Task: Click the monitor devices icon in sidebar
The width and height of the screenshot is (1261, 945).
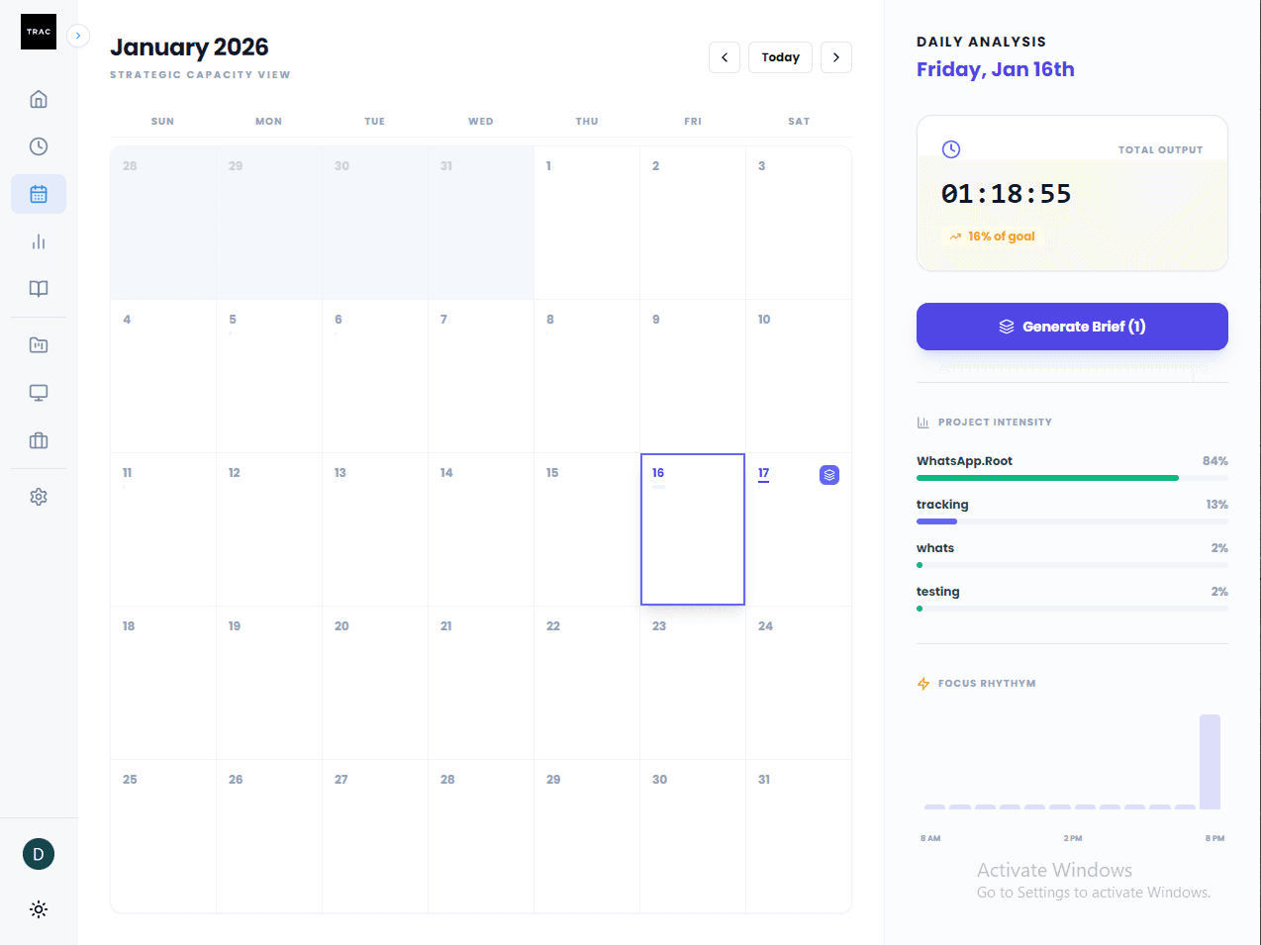Action: 38,392
